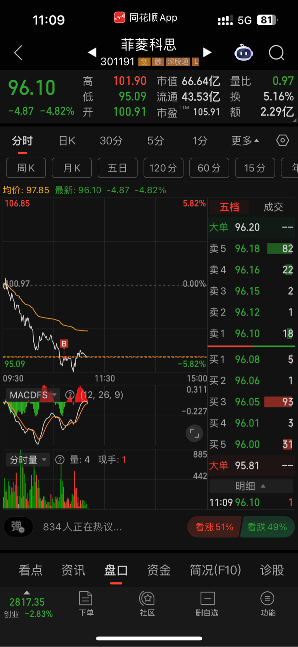Open the 分时量 indicator dropdown
This screenshot has height=647, width=298.
tap(28, 459)
